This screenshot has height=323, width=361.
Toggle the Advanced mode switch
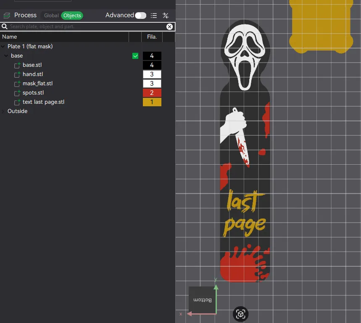click(140, 16)
